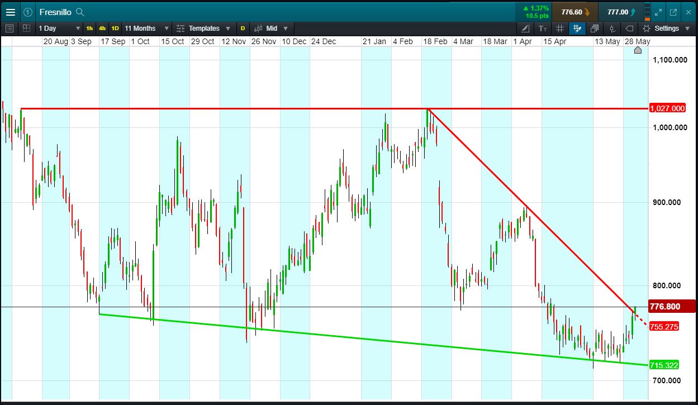Click the 26 Nov date label
The height and width of the screenshot is (405, 698).
click(x=263, y=41)
